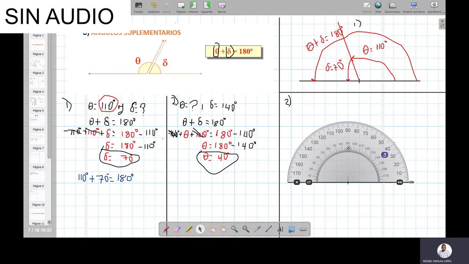469x264 pixels.
Task: Add a new page with Páginas
Action: coord(181,7)
